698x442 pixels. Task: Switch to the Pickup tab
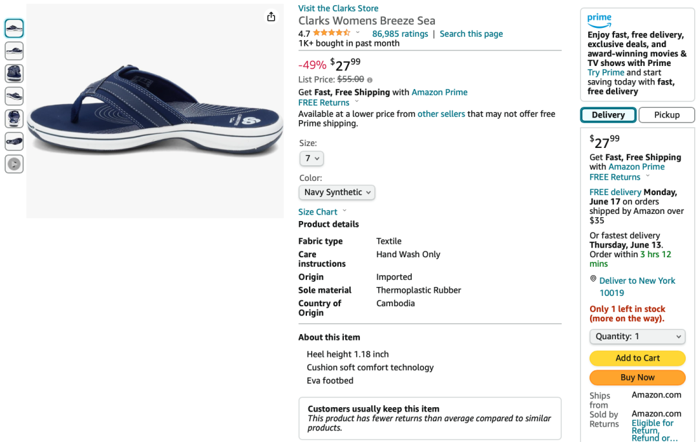pyautogui.click(x=666, y=115)
